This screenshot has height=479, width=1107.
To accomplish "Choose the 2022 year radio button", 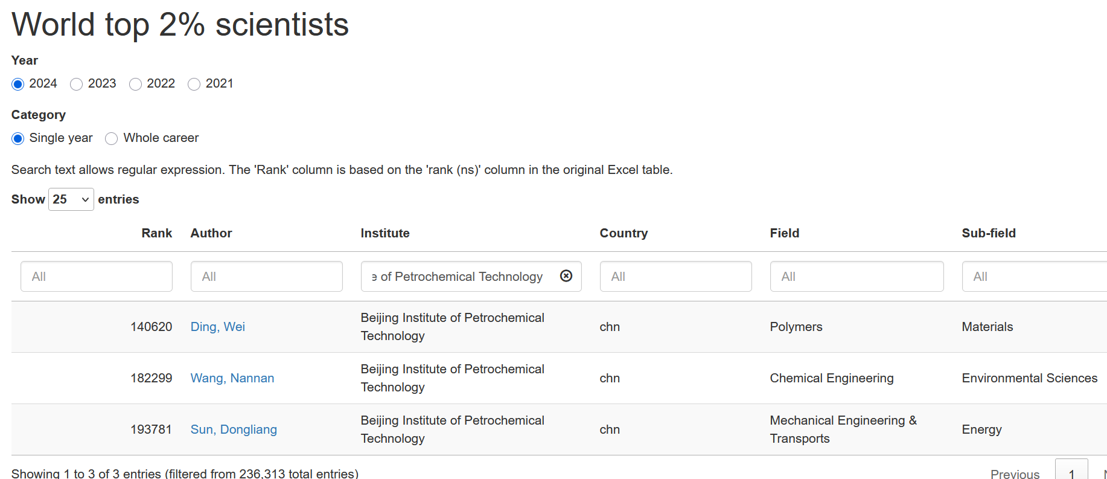I will pyautogui.click(x=136, y=84).
